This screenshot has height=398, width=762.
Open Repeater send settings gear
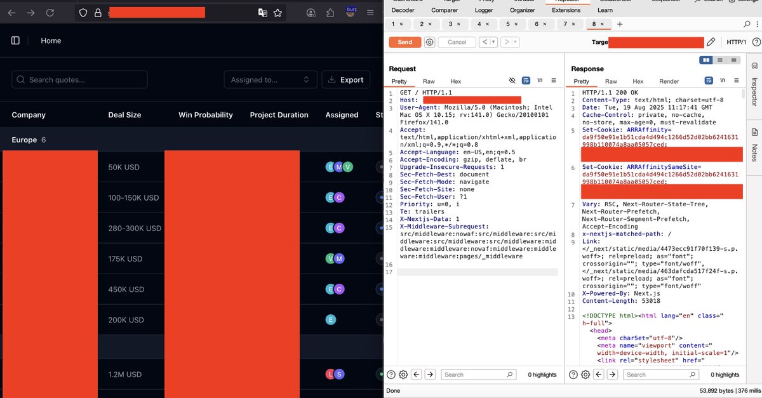click(429, 42)
